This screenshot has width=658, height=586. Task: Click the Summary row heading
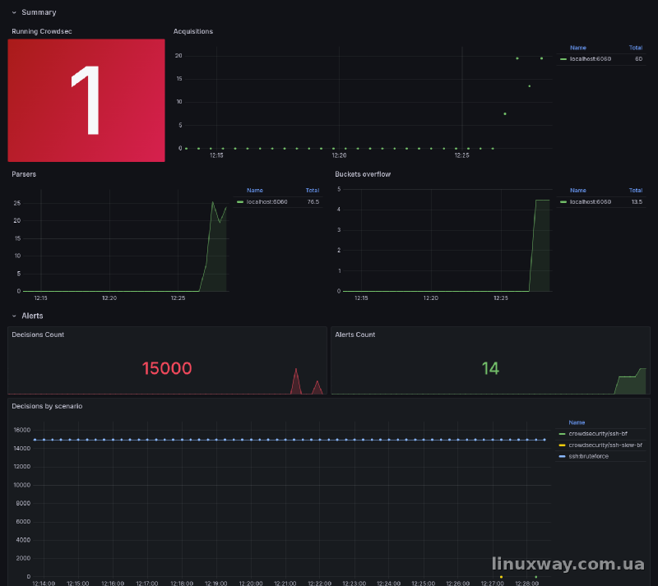(39, 12)
